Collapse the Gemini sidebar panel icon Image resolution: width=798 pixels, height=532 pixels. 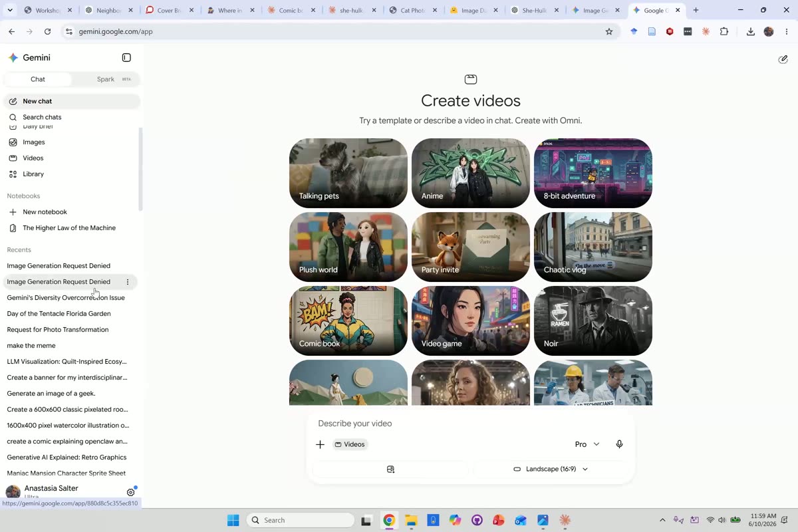point(126,58)
